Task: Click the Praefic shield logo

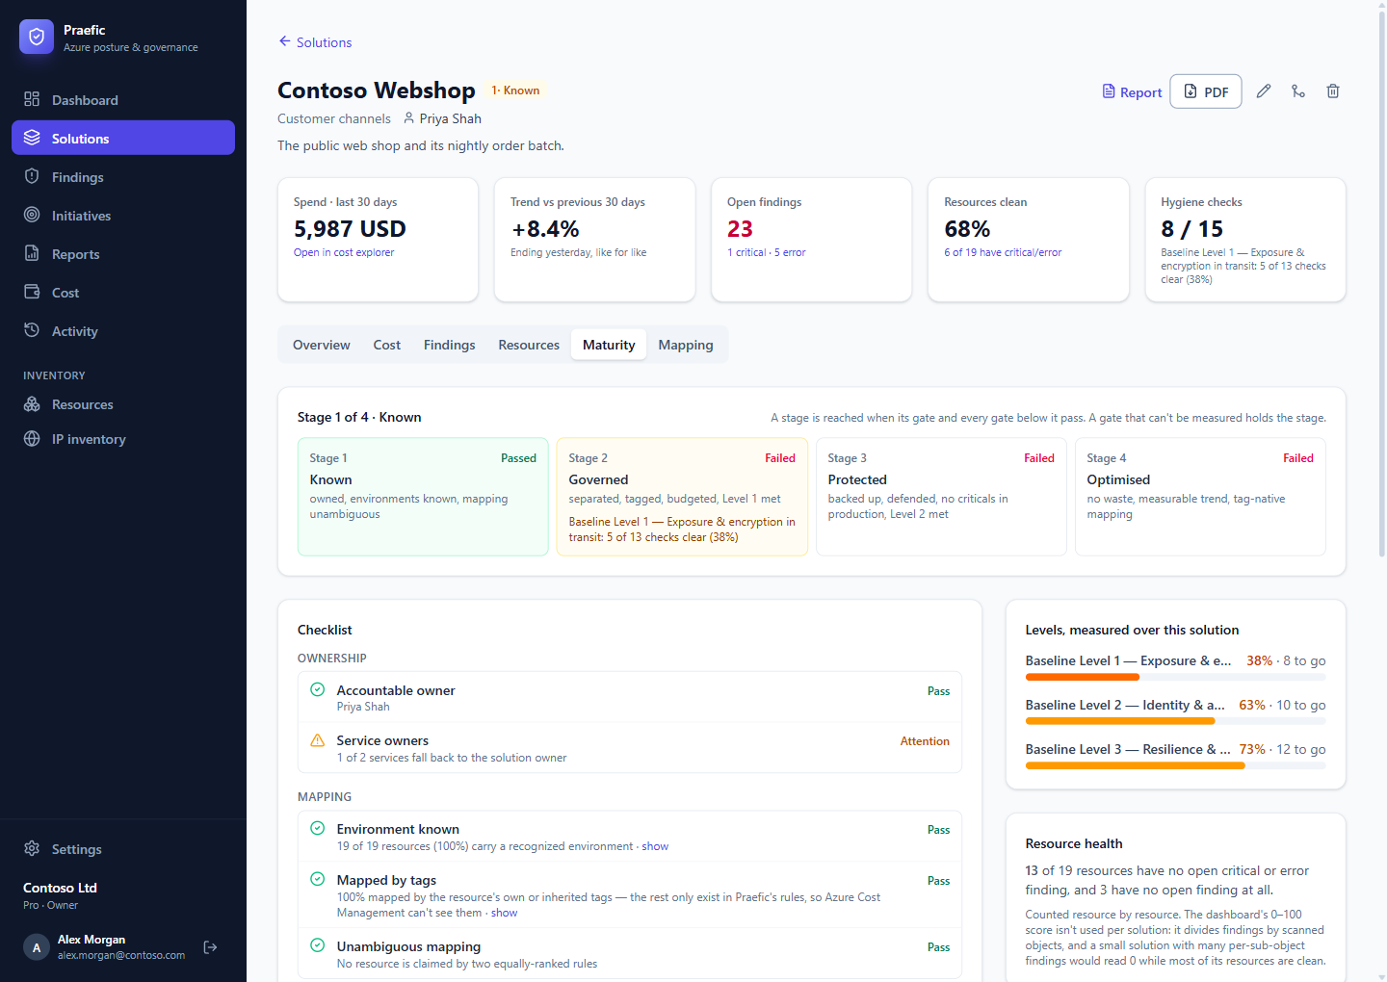Action: coord(37,37)
